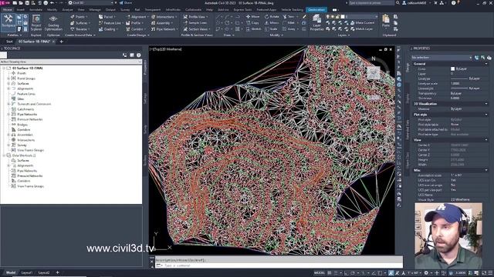The height and width of the screenshot is (277, 494).
Task: Collapse Data Shortcuts node in Toolspace
Action: point(4,155)
